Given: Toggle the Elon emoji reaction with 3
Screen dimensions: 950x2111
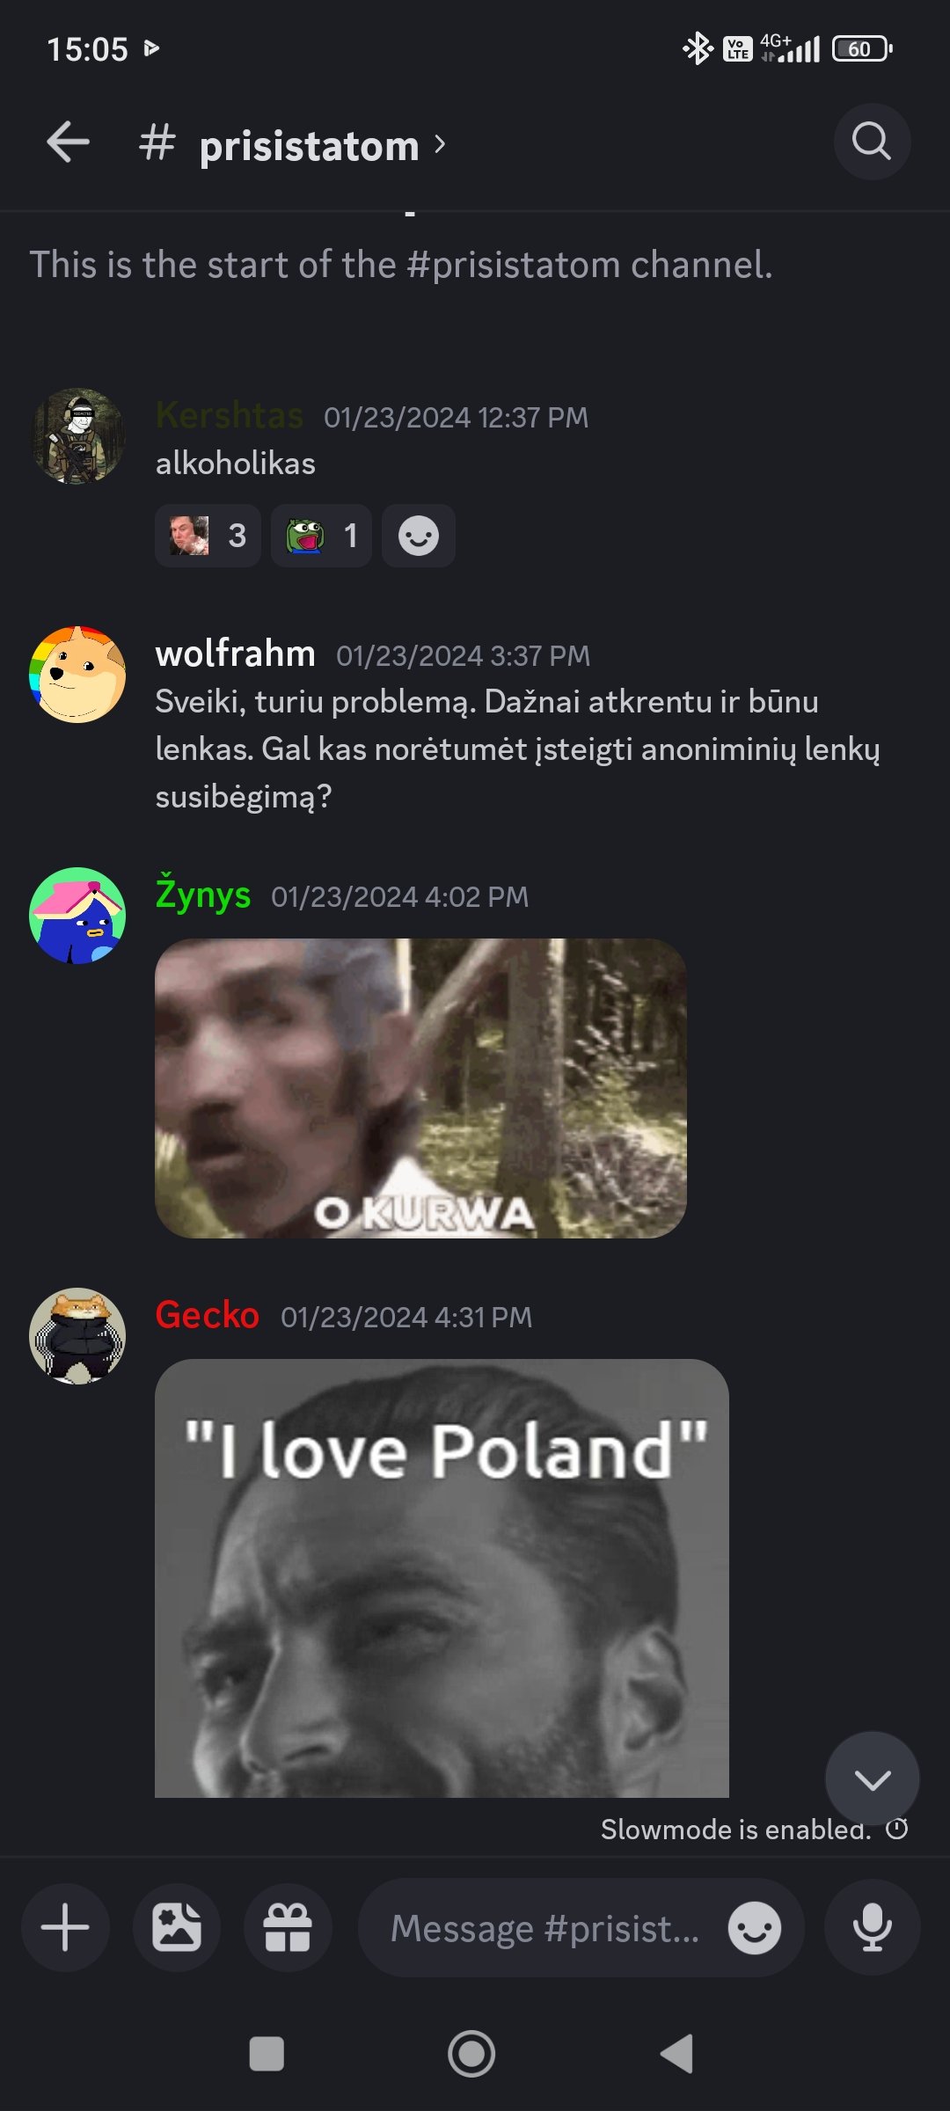Looking at the screenshot, I should click(x=208, y=536).
